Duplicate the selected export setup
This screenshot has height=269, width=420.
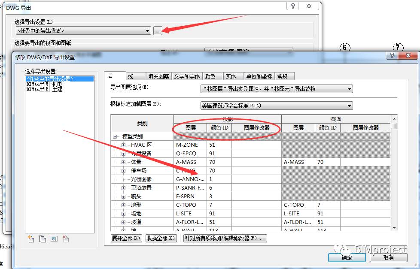43,239
